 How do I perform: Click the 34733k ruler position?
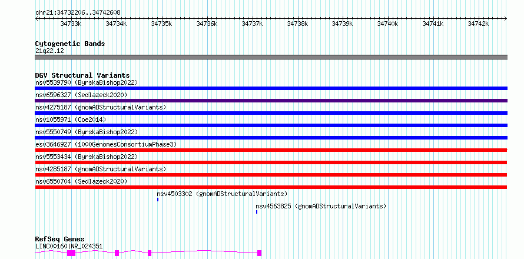(x=71, y=24)
